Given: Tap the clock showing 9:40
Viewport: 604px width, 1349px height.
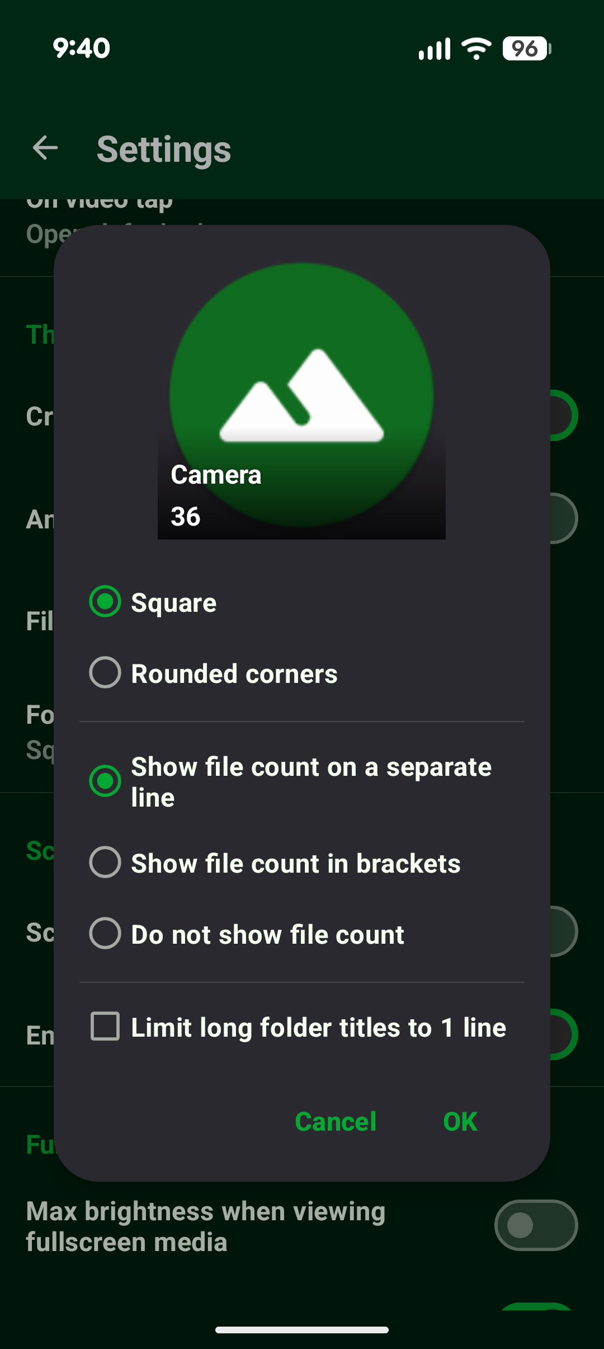Looking at the screenshot, I should (82, 48).
